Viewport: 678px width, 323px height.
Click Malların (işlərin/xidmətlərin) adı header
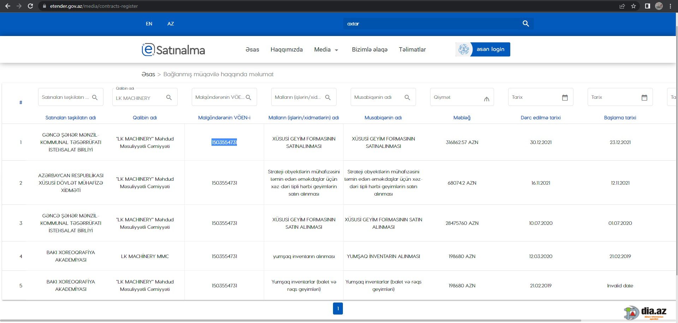point(304,118)
